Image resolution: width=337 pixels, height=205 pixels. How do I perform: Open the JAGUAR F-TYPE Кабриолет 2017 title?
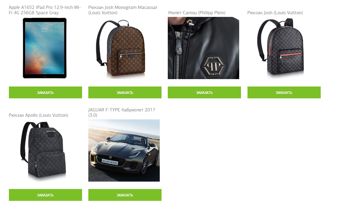point(122,112)
